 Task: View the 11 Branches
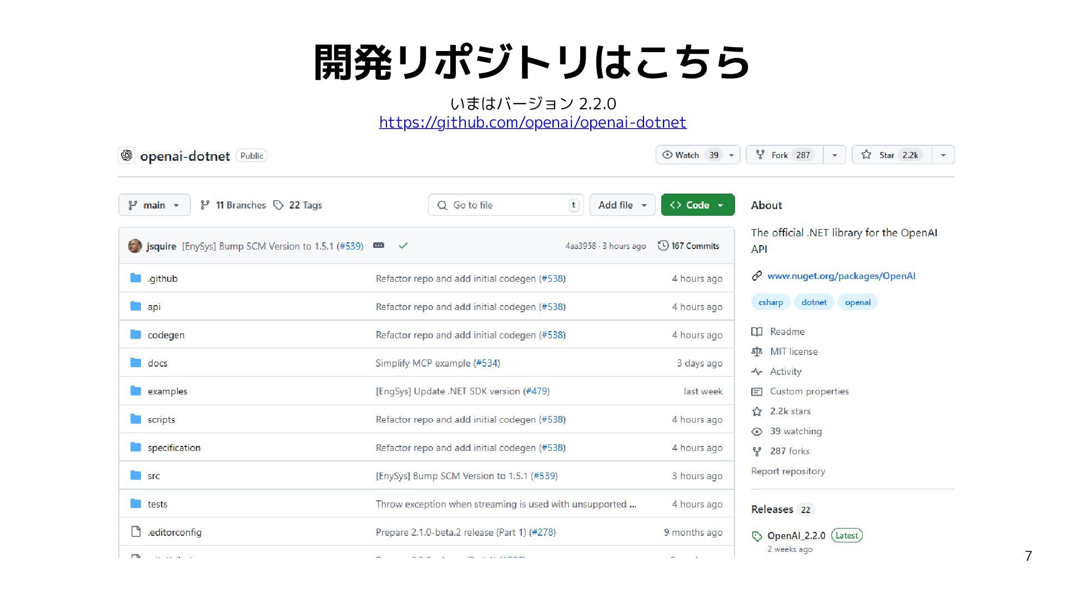233,205
